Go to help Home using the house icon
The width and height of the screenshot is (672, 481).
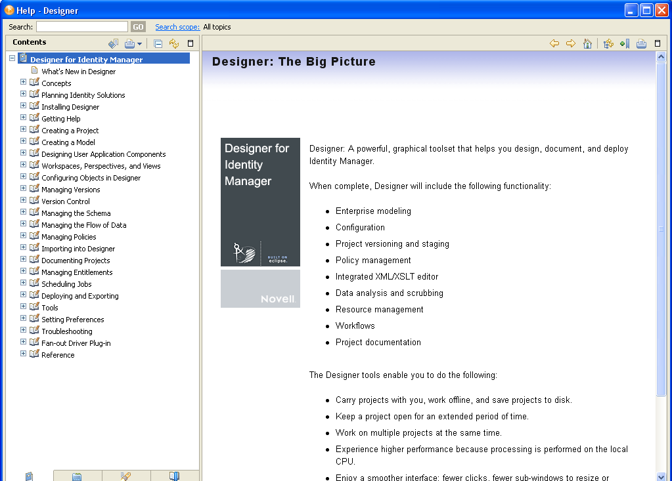[587, 43]
